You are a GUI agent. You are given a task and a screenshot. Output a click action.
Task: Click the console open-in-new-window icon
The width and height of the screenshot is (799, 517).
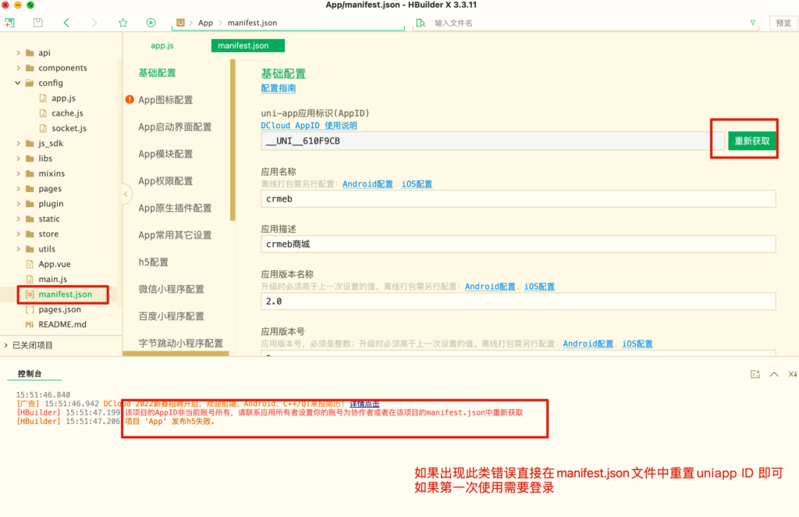click(x=755, y=374)
